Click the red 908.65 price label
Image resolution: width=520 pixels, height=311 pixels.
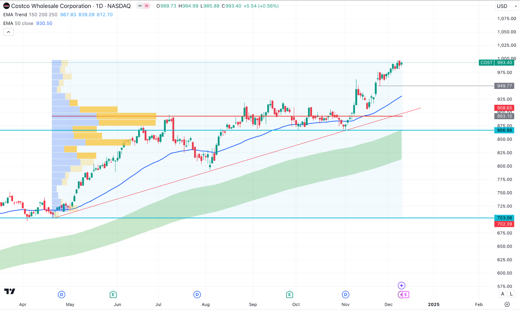click(504, 108)
